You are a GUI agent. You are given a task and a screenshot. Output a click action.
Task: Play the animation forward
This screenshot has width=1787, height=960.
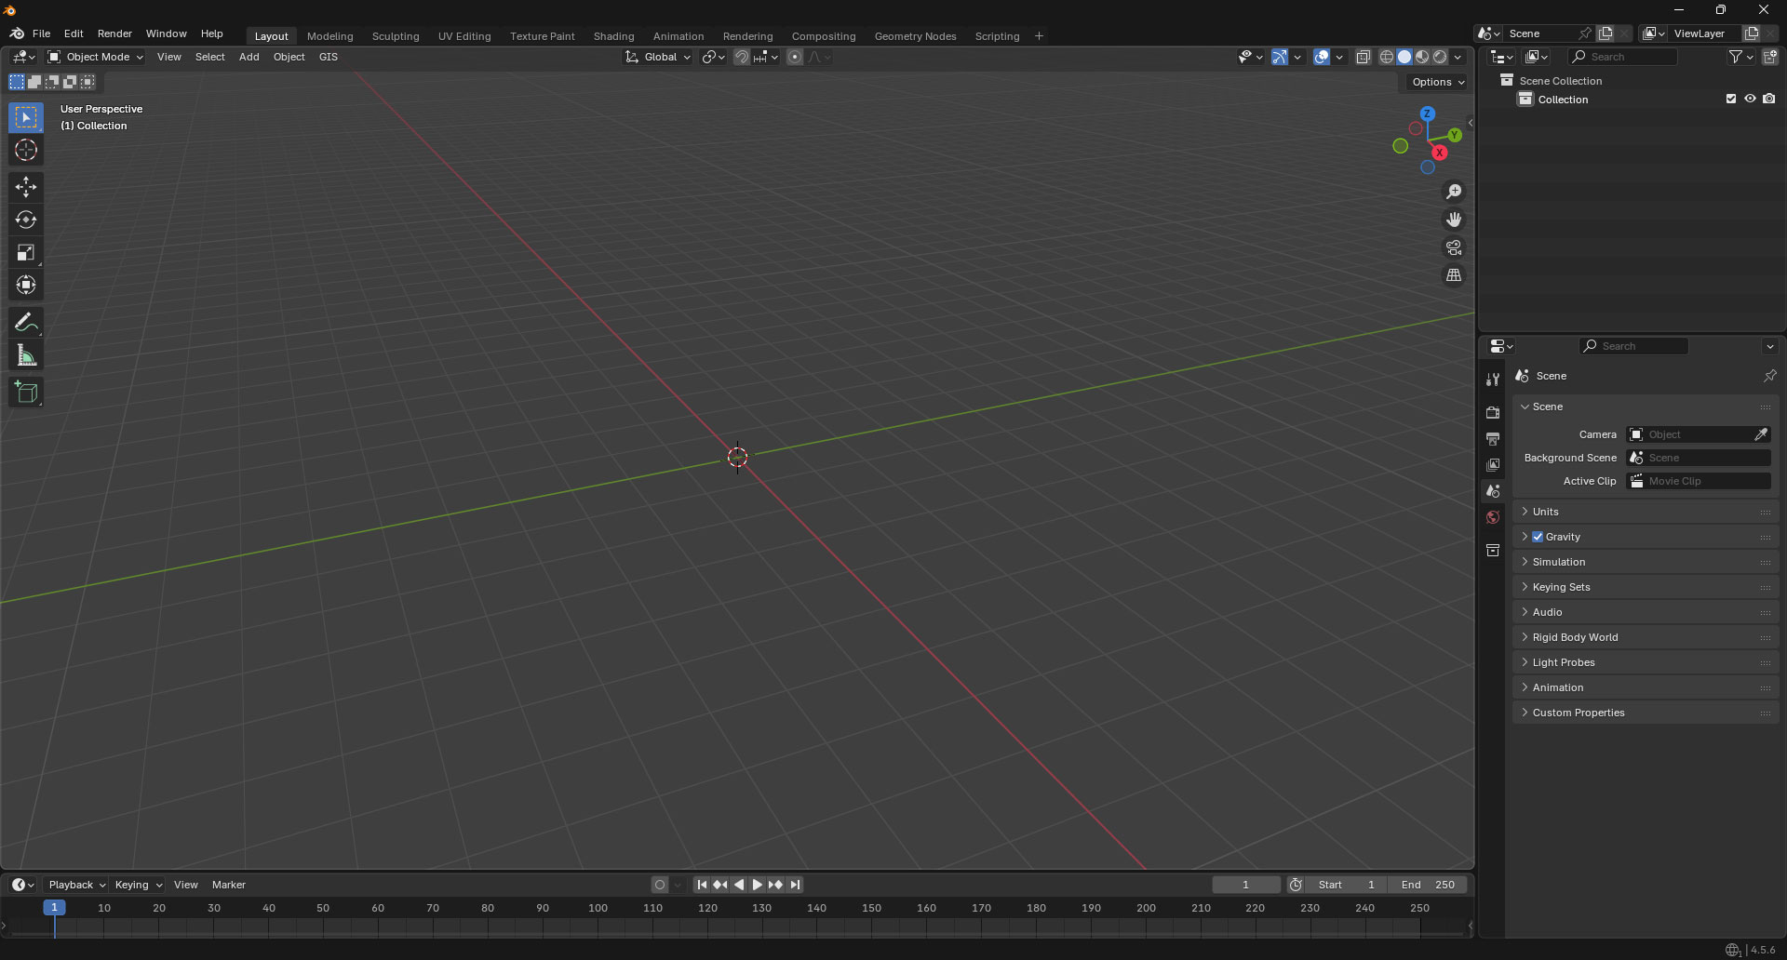[x=757, y=885]
